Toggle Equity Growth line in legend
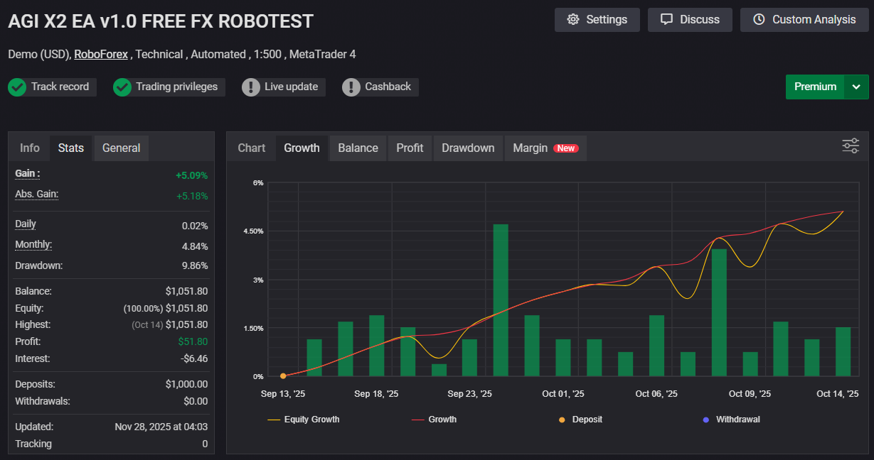The height and width of the screenshot is (460, 874). coord(304,420)
